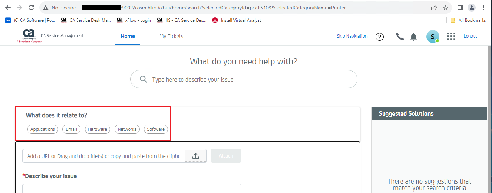Open the help question mark icon
The image size is (492, 193).
(380, 37)
